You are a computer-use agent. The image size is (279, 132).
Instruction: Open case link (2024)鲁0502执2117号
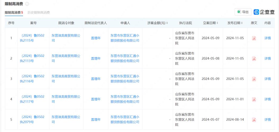tap(32, 99)
